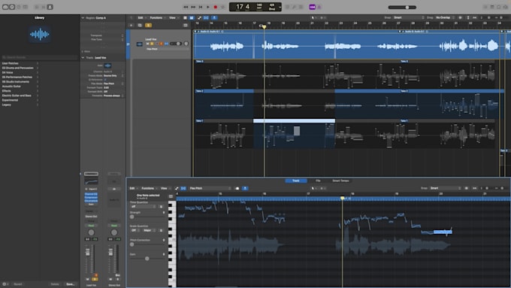Open Experimental category in Library
The image size is (511, 288).
click(x=10, y=100)
